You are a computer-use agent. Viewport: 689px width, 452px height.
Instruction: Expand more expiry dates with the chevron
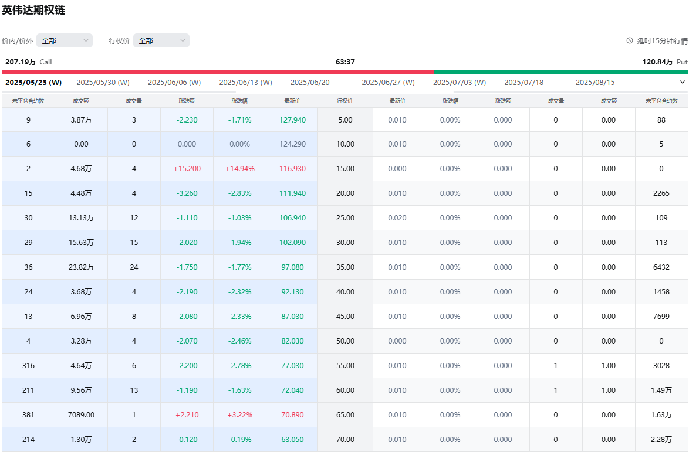[x=682, y=82]
